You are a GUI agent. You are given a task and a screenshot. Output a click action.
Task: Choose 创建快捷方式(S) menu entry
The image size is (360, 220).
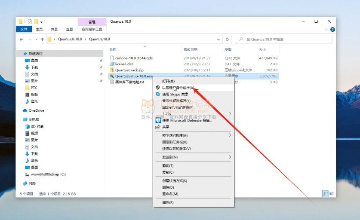(x=193, y=181)
